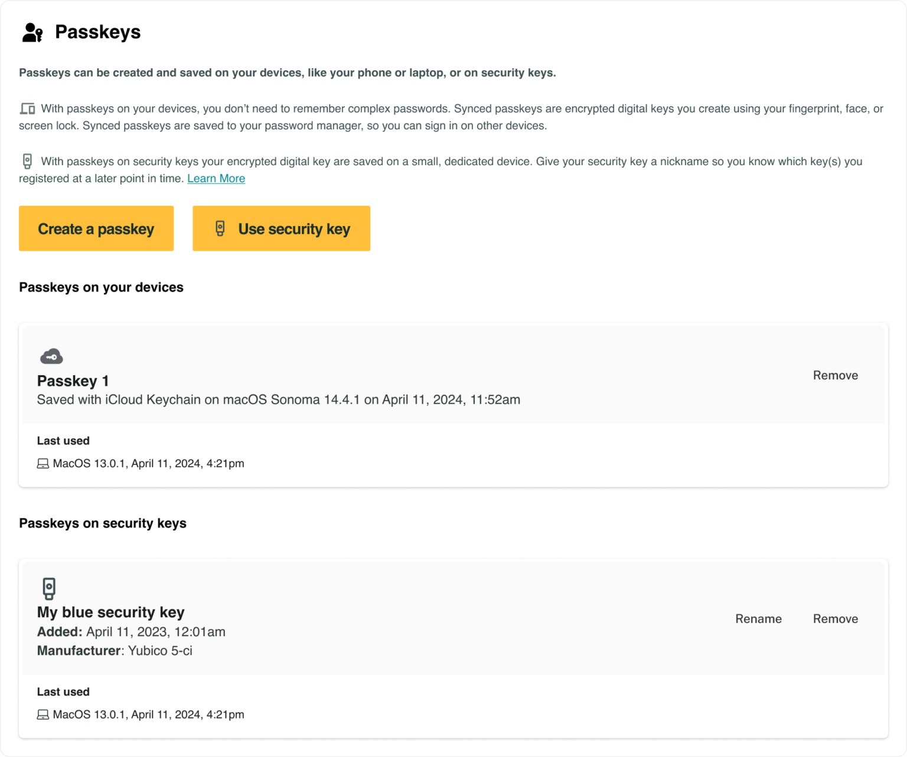Click the Passkey 1 title text
The image size is (907, 757).
click(x=73, y=381)
